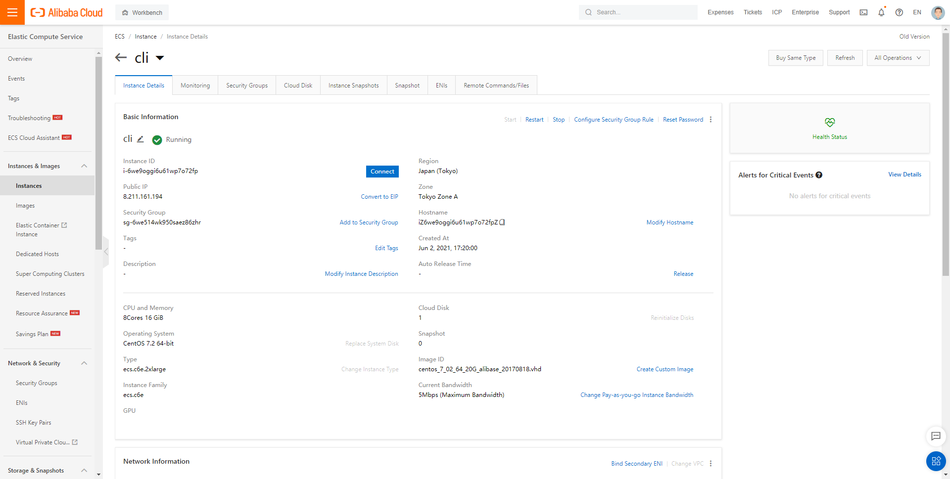Expand the instance name dropdown arrow
The image size is (950, 479).
pyautogui.click(x=160, y=58)
